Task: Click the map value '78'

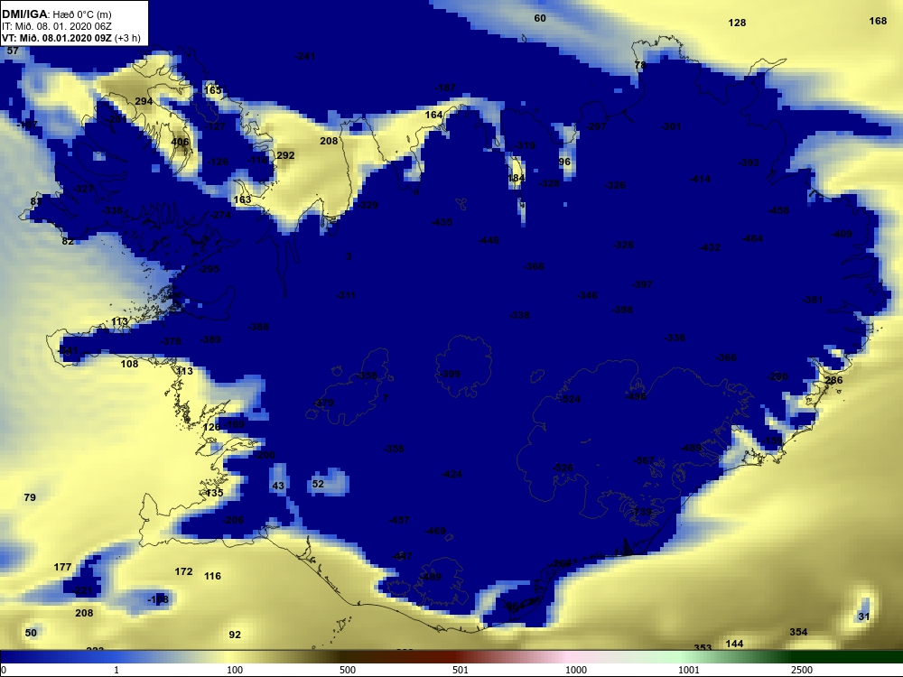Action: point(640,65)
